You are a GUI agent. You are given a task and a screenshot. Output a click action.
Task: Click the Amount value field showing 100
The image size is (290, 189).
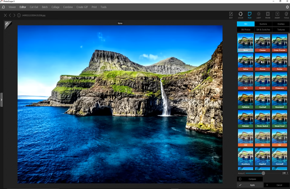284,173
